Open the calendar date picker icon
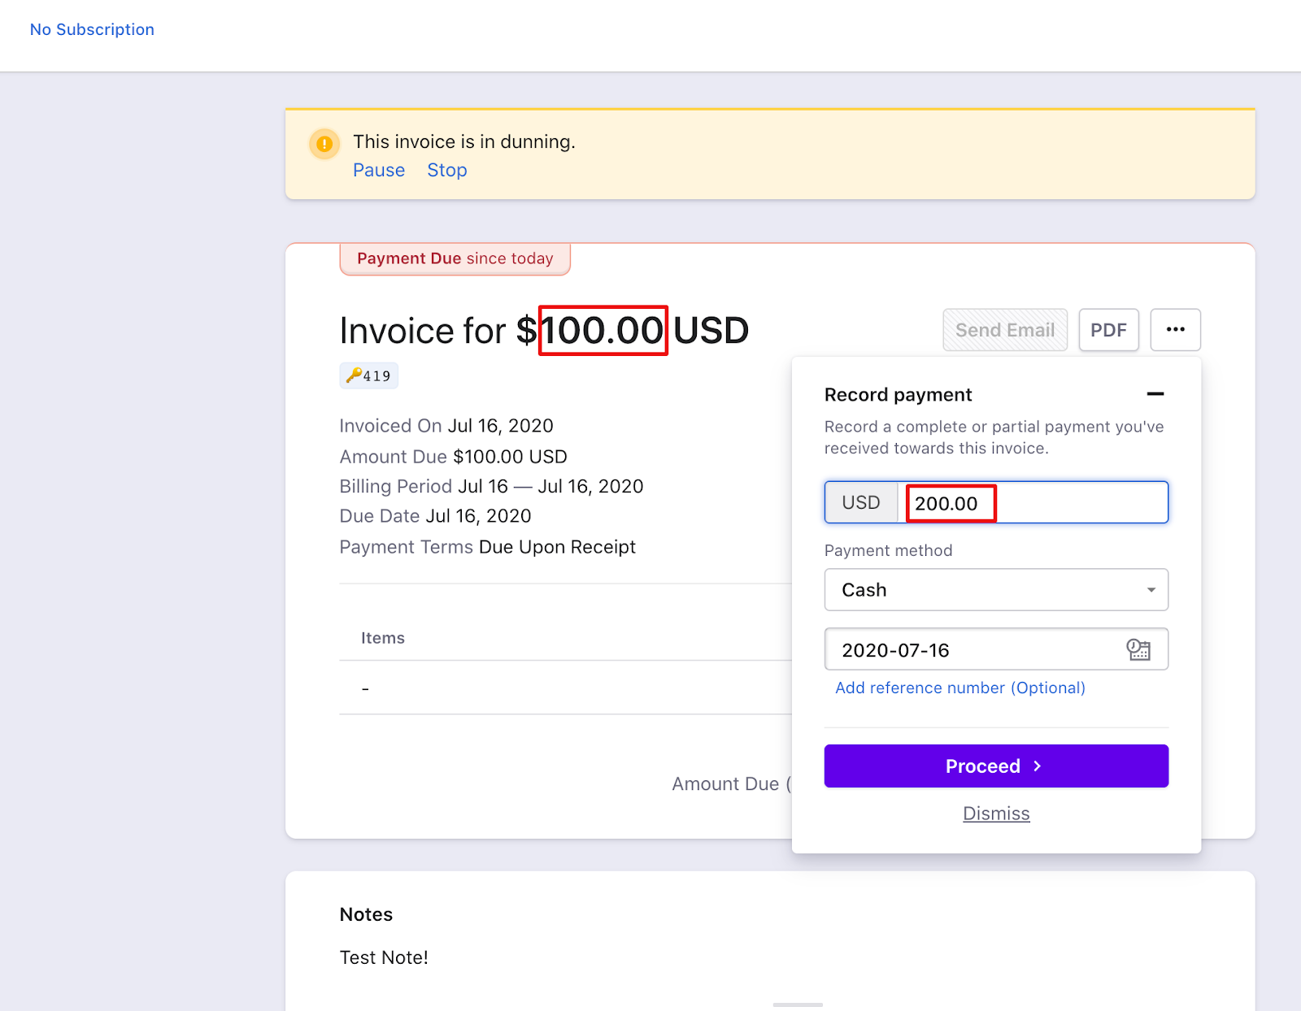 tap(1138, 649)
